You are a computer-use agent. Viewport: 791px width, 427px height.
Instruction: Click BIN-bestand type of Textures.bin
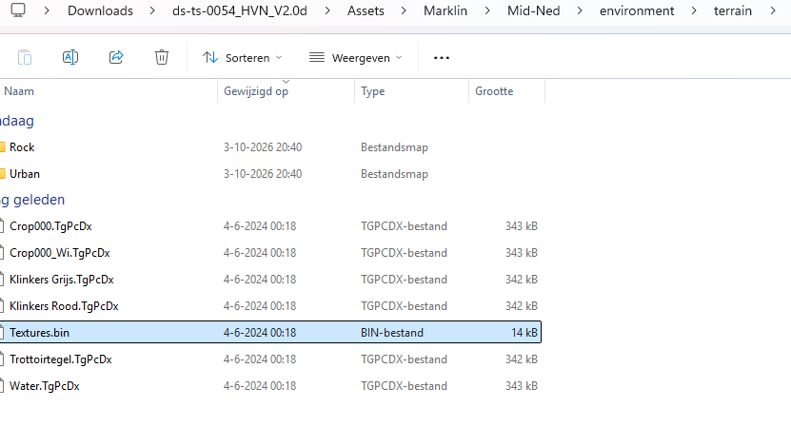[x=392, y=333]
